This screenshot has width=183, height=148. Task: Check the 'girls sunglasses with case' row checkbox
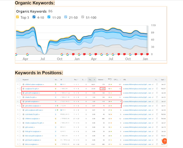click(20, 110)
